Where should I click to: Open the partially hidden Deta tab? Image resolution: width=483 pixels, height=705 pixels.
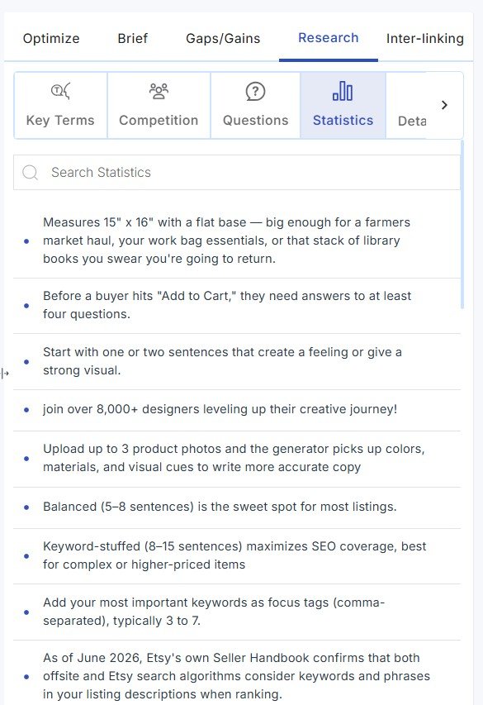(412, 121)
